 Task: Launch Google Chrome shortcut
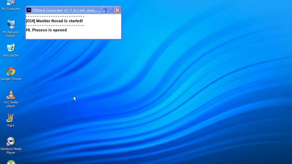point(11,72)
